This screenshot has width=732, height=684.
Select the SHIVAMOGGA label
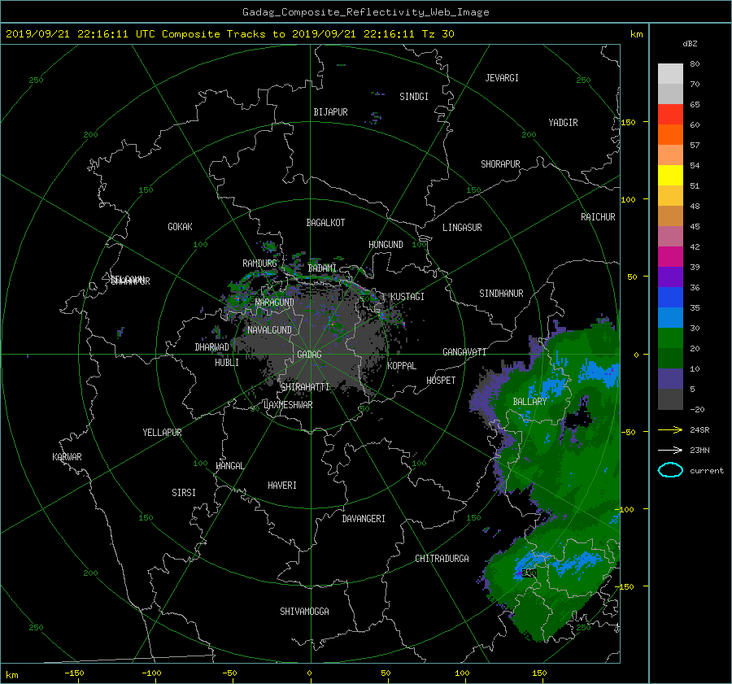(x=304, y=612)
